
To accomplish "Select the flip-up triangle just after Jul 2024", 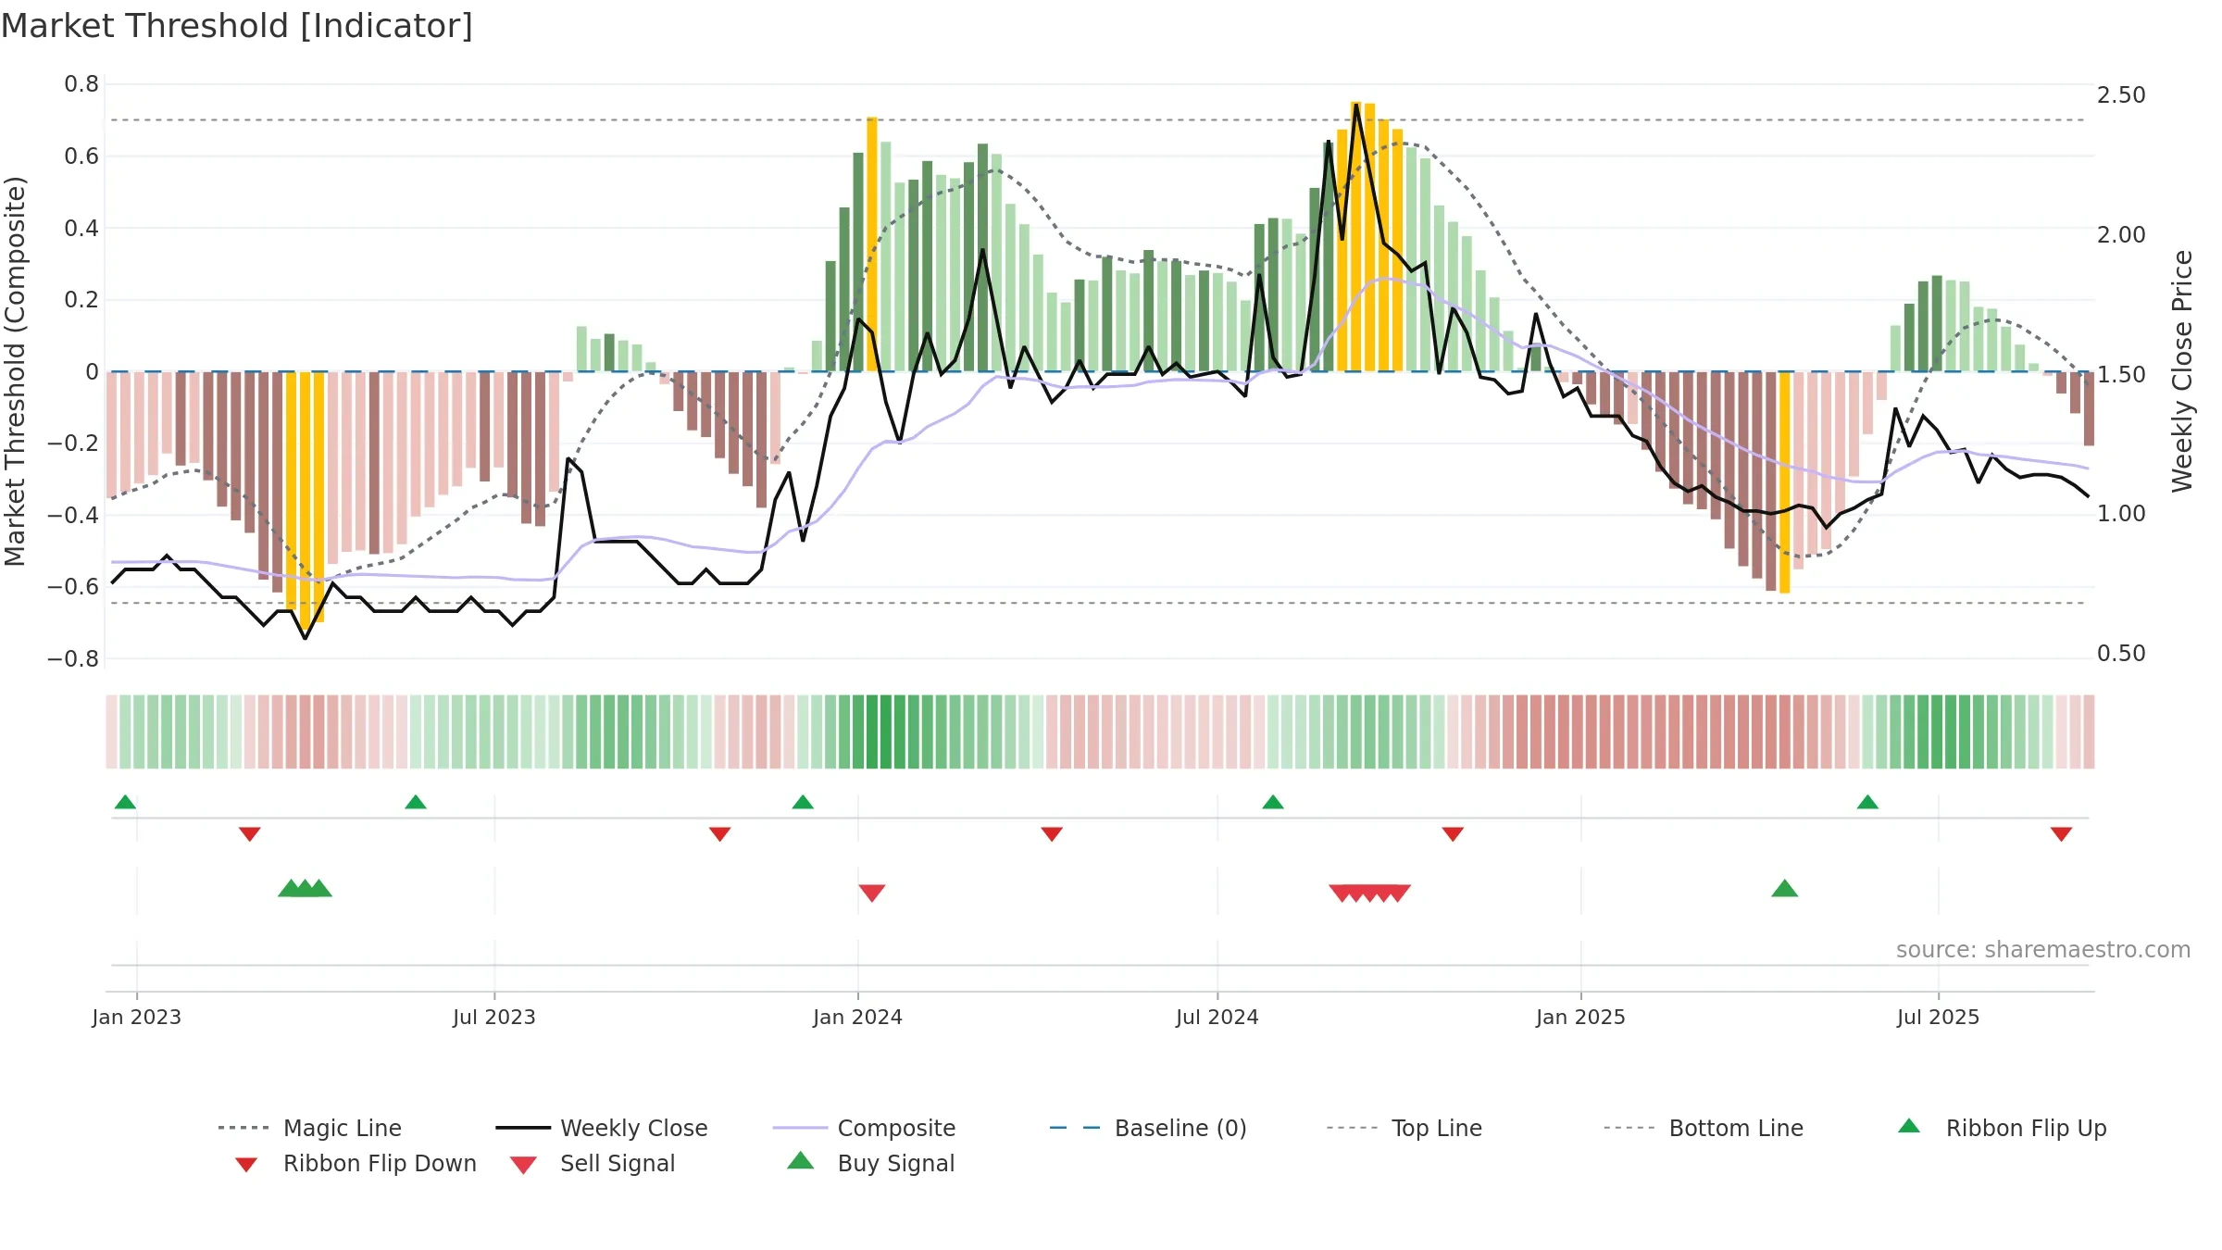I will (1273, 802).
